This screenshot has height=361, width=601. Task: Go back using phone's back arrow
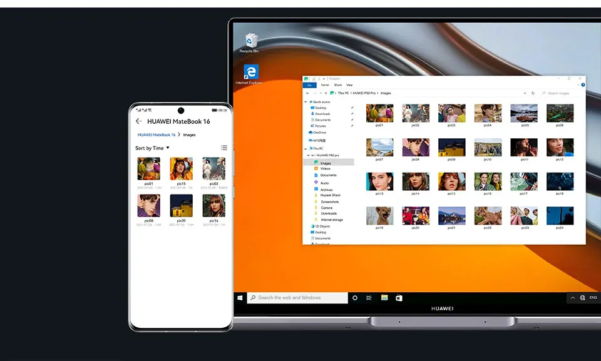[139, 121]
